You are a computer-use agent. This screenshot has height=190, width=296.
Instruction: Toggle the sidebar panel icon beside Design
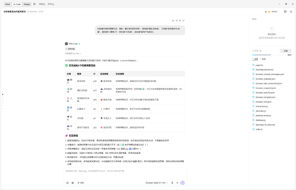pyautogui.click(x=34, y=4)
